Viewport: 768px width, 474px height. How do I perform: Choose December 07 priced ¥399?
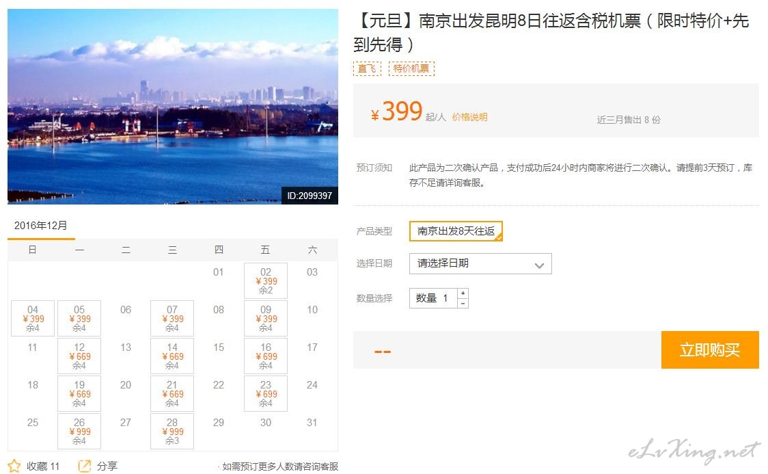[172, 319]
